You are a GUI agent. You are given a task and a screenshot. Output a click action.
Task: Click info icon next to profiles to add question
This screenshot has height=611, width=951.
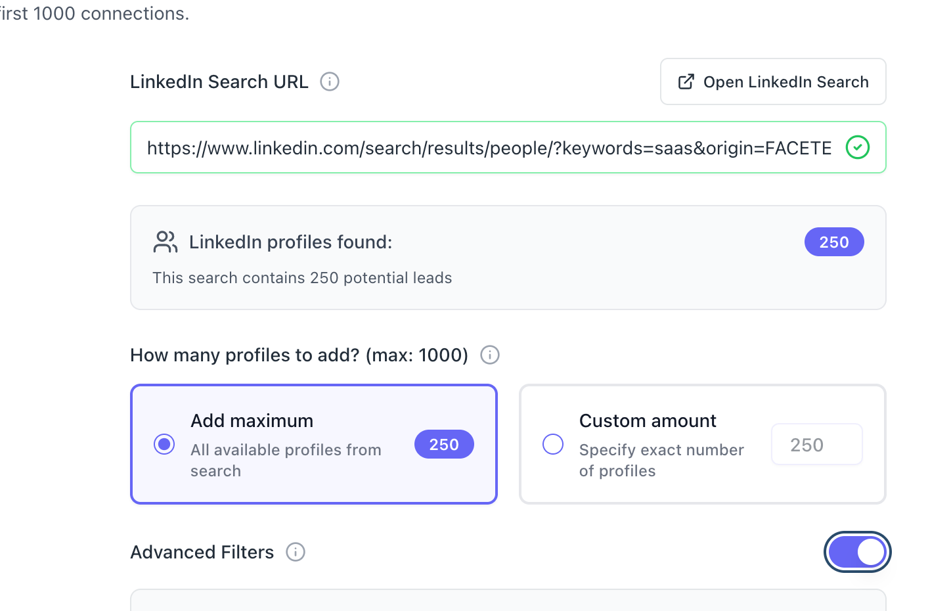490,355
